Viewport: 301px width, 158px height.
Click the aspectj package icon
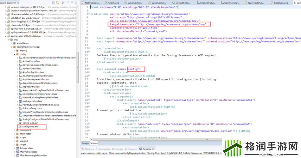pos(17,51)
